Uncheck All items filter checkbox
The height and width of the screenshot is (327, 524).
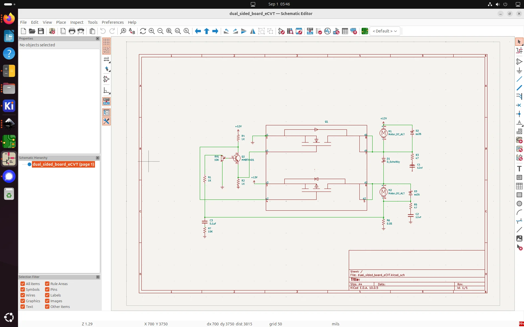coord(23,284)
